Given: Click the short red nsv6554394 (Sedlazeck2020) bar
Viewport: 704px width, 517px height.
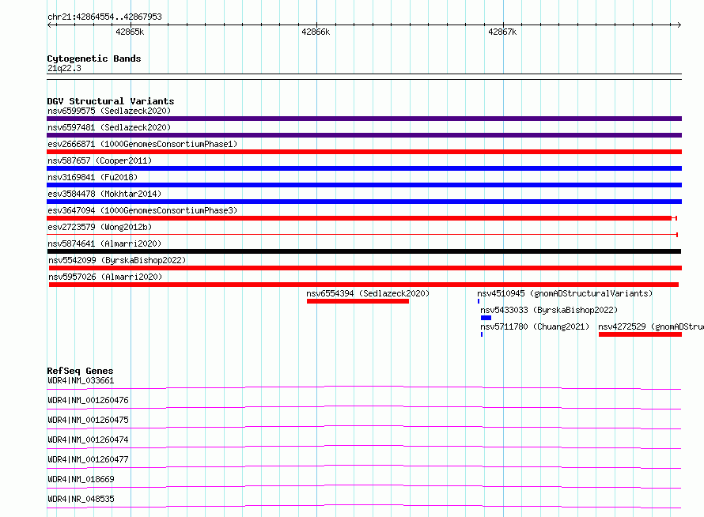Looking at the screenshot, I should pos(358,301).
